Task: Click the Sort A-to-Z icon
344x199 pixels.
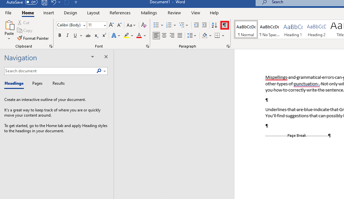Action: click(x=214, y=25)
